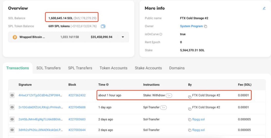Toggle eye icon for transaction 2v1DGsbkDfZU
This screenshot has height=138, width=271.
[12, 107]
